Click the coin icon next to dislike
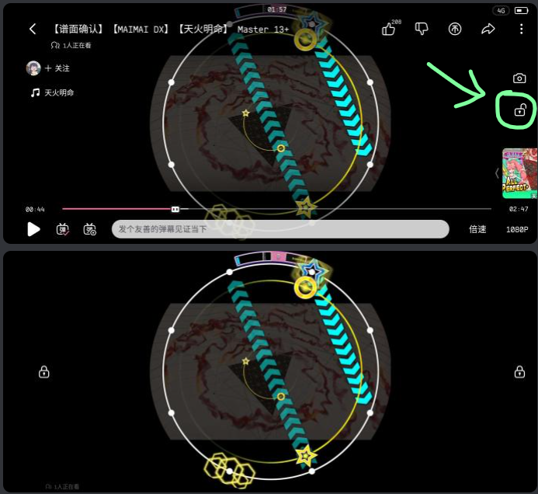The height and width of the screenshot is (494, 538). point(455,29)
